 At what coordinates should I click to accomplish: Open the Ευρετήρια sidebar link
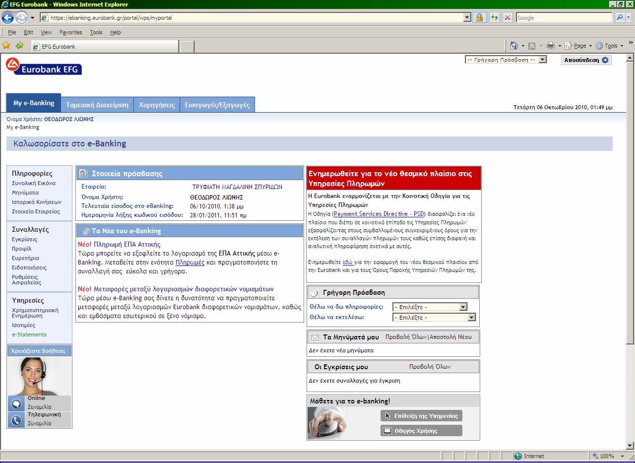coord(26,258)
